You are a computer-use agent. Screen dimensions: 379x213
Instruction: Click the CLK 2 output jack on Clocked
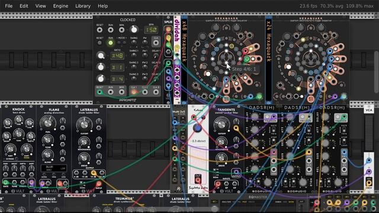pyautogui.click(x=144, y=92)
